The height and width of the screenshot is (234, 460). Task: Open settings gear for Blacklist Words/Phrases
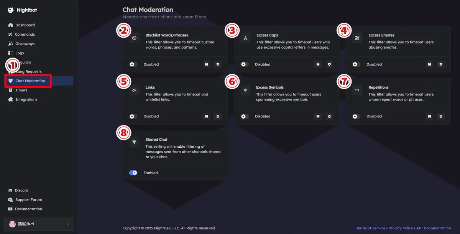[218, 64]
